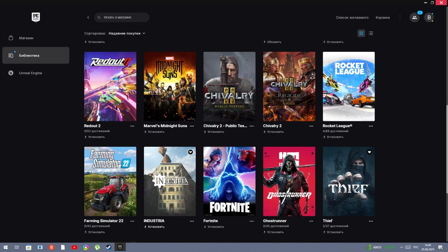Open the three-dot menu for INDUSTRIA
Viewport: 448px width, 252px height.
click(x=192, y=221)
